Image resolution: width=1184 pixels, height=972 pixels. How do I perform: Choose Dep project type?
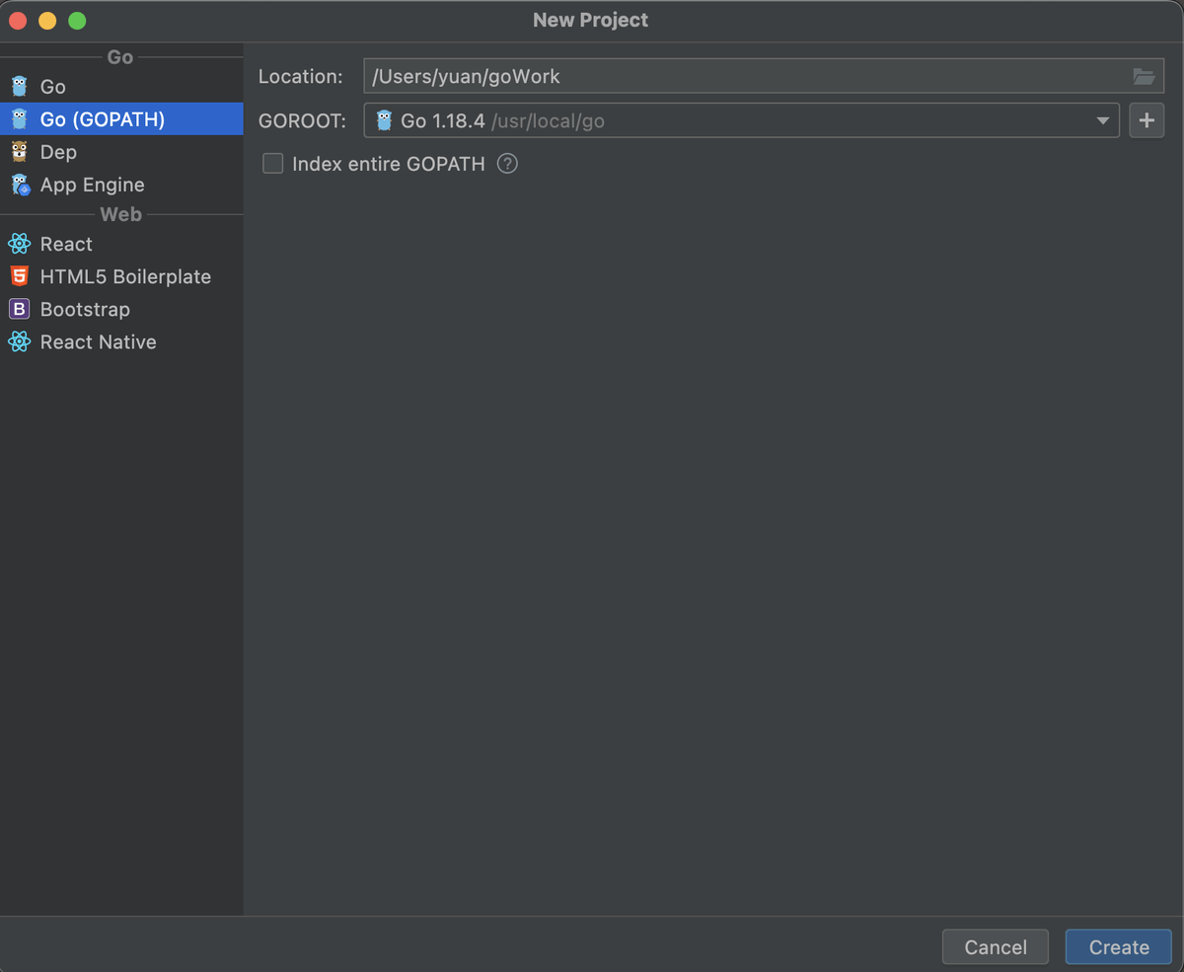(121, 152)
